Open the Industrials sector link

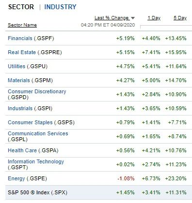pyautogui.click(x=20, y=108)
